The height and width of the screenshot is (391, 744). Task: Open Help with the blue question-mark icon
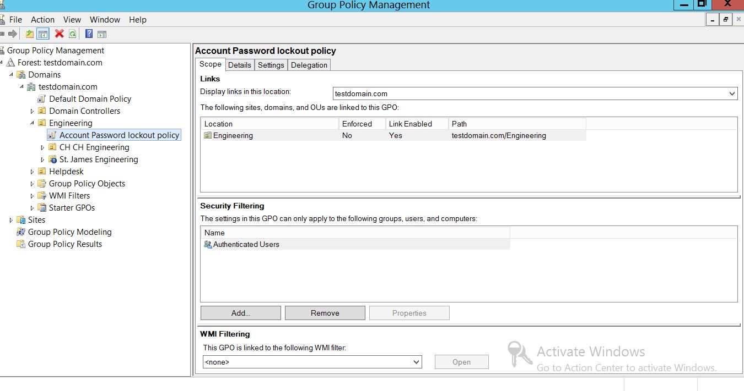89,34
